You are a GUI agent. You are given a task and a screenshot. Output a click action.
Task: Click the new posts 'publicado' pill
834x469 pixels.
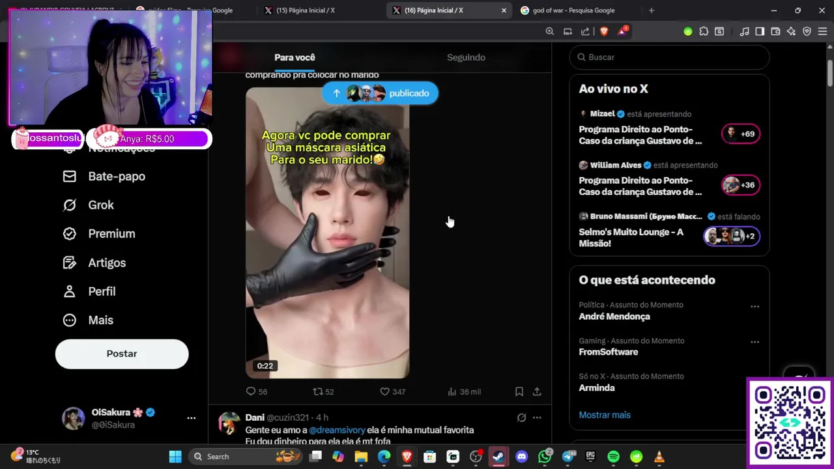click(x=380, y=93)
